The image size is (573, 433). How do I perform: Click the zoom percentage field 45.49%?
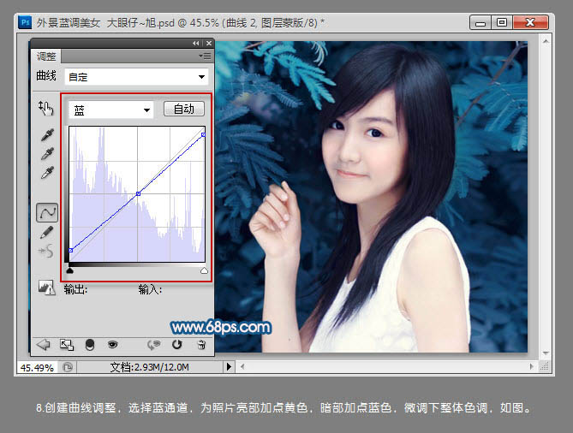(35, 367)
